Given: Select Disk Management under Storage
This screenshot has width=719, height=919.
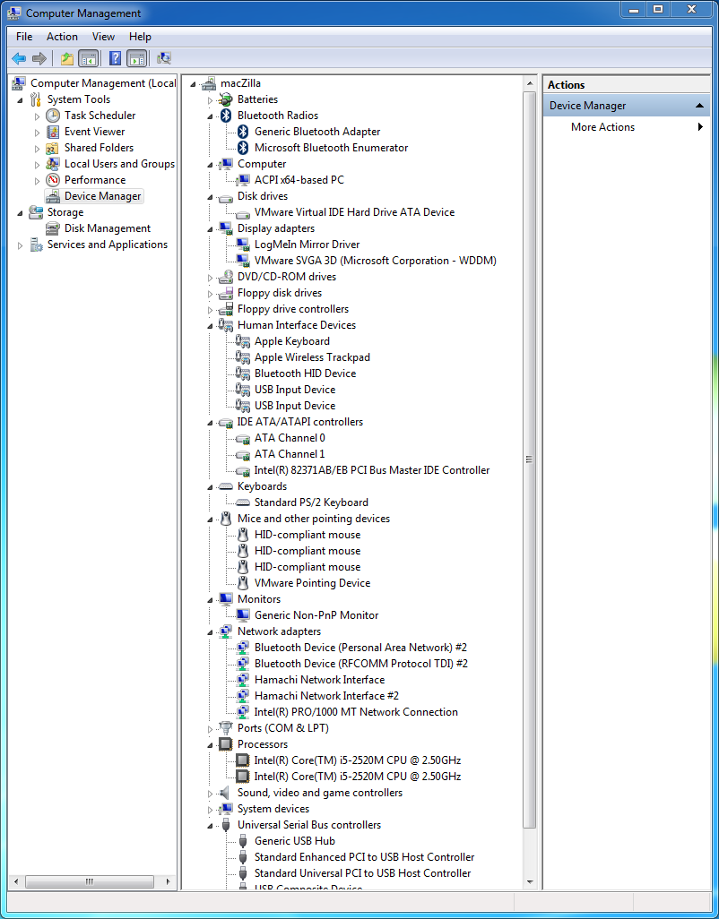Looking at the screenshot, I should pos(108,228).
